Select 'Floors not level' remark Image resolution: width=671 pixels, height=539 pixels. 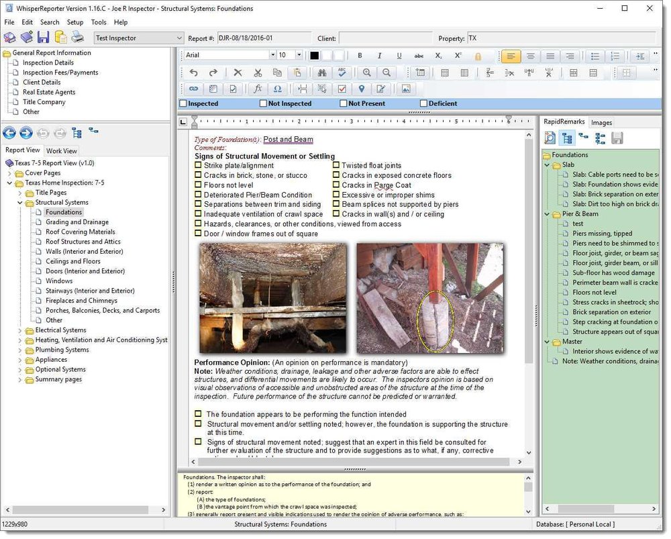click(x=595, y=293)
